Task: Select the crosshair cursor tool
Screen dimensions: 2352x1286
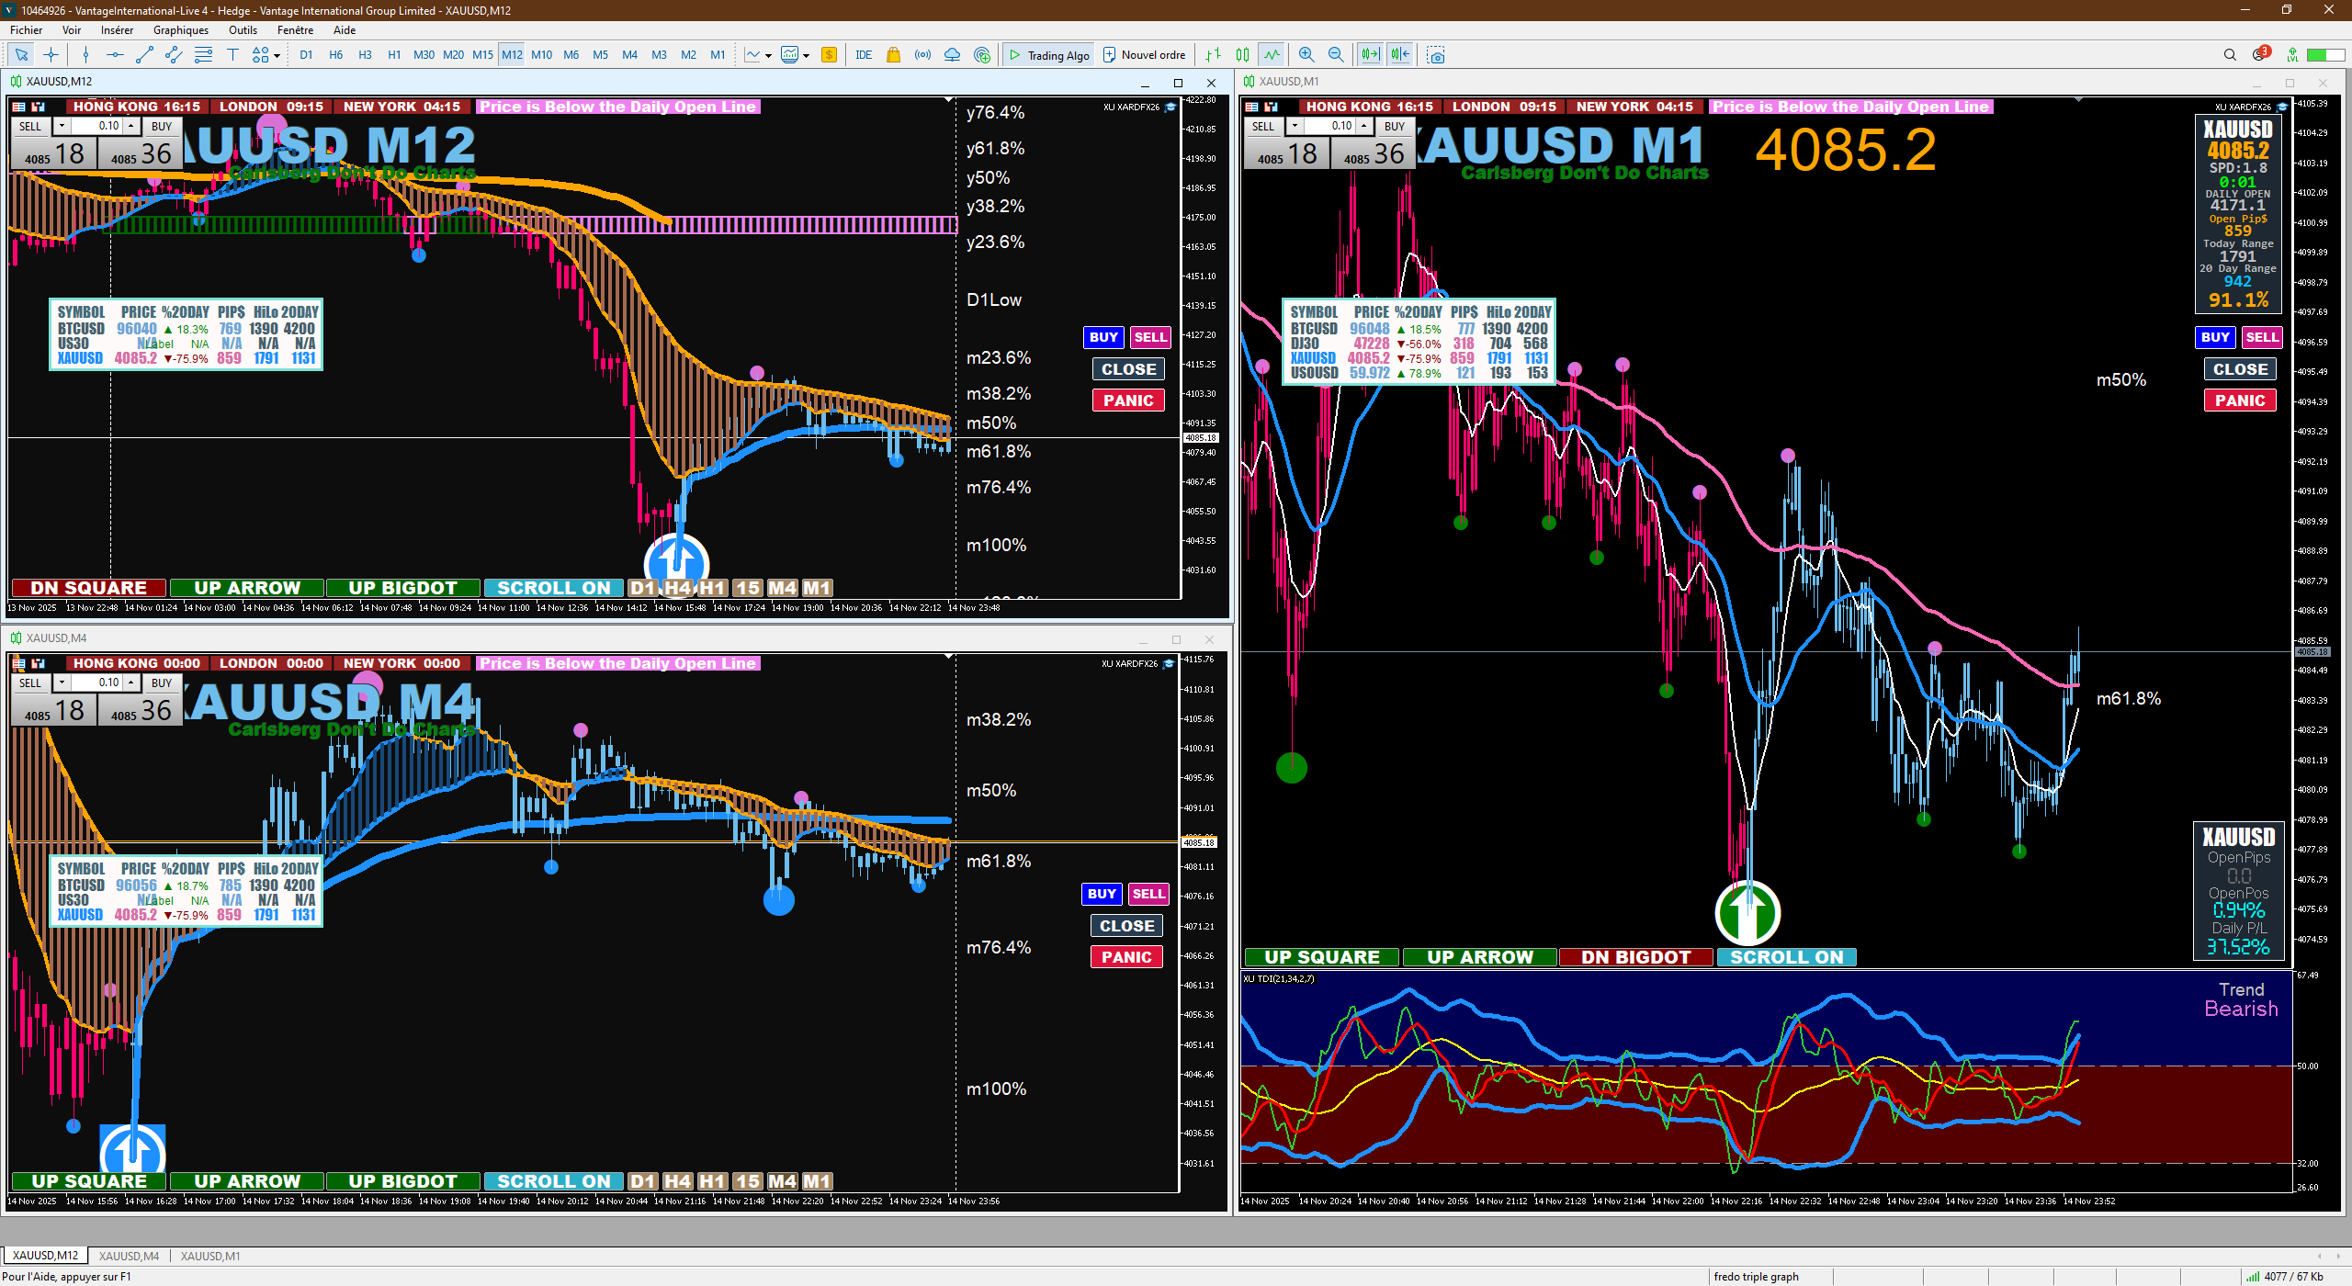Action: (51, 55)
